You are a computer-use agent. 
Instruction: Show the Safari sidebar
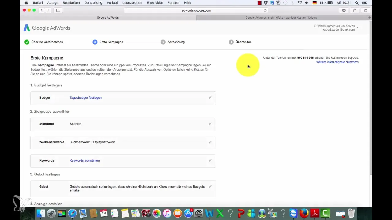pyautogui.click(x=58, y=10)
